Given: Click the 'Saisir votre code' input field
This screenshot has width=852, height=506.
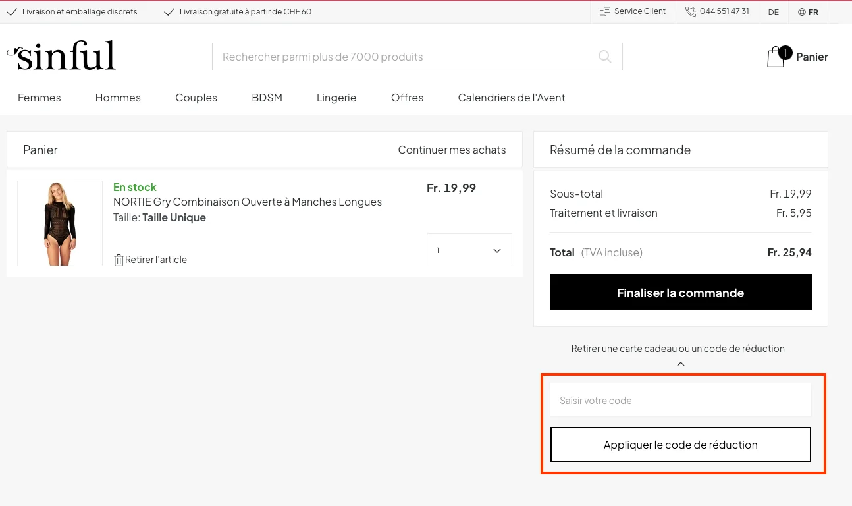Looking at the screenshot, I should [x=680, y=399].
